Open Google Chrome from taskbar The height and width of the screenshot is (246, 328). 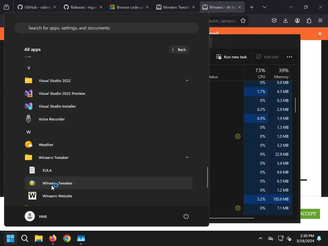67,238
